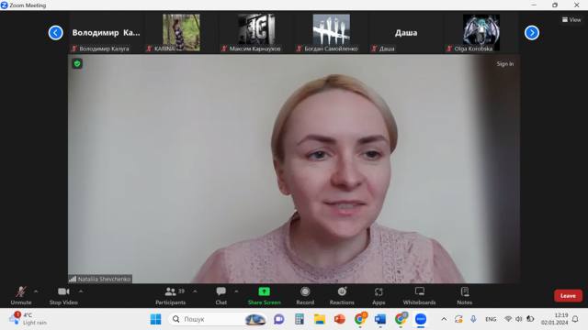Click the green encryption shield icon

point(77,63)
